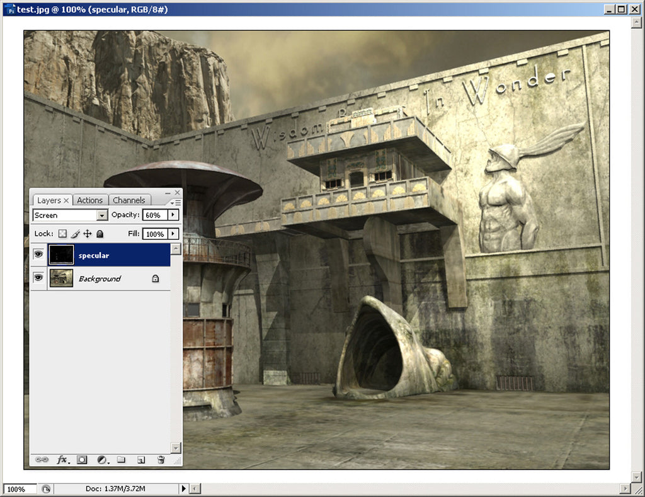Image resolution: width=645 pixels, height=497 pixels.
Task: Delete layer using the trash icon
Action: pos(161,460)
